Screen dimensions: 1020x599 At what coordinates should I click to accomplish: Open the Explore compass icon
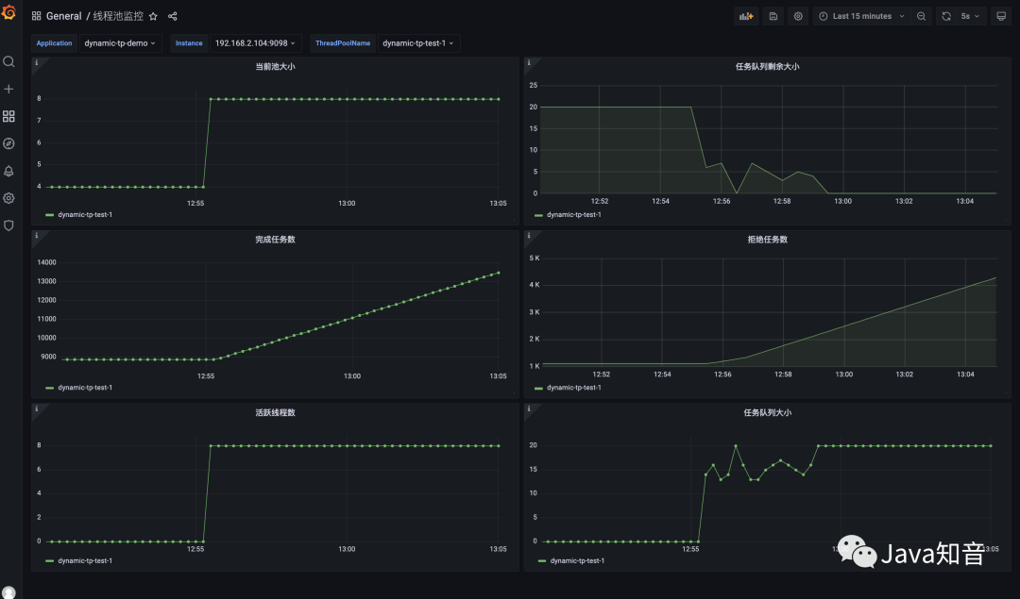(x=8, y=143)
